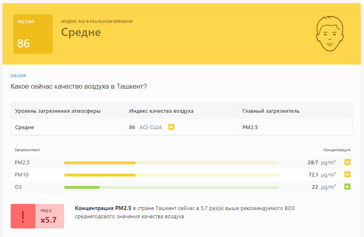Click the PM2.5 yellow progress bar
Viewport: 364px width, 237px height.
[172, 163]
